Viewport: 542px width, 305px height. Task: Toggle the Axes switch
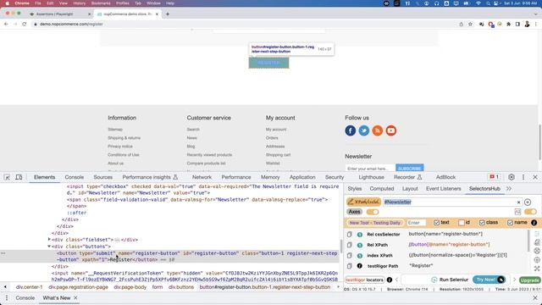point(373,212)
